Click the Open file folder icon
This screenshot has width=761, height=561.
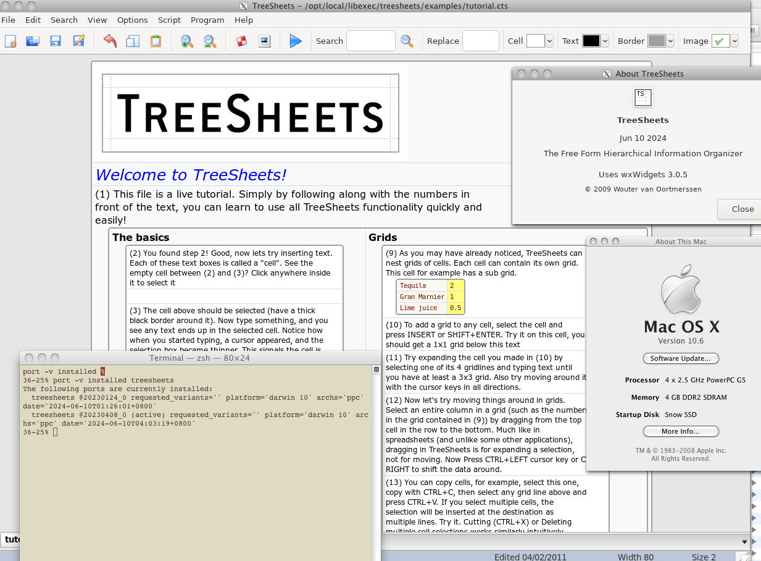click(33, 41)
